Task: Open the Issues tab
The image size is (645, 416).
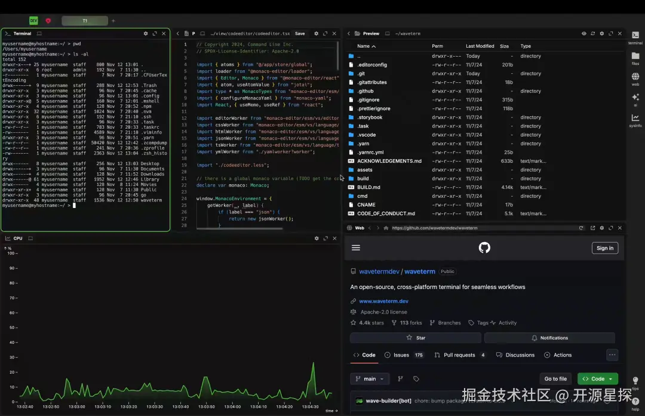Action: coord(404,355)
